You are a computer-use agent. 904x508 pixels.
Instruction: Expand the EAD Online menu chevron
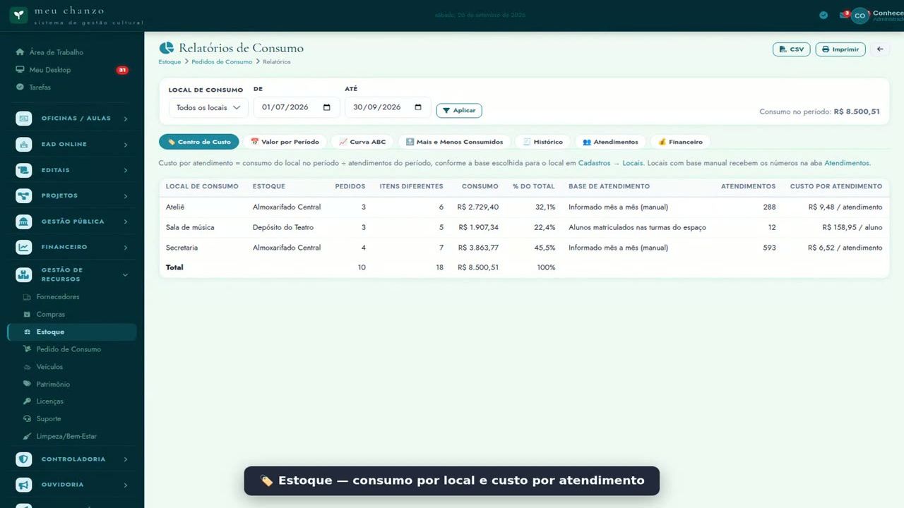coord(126,145)
